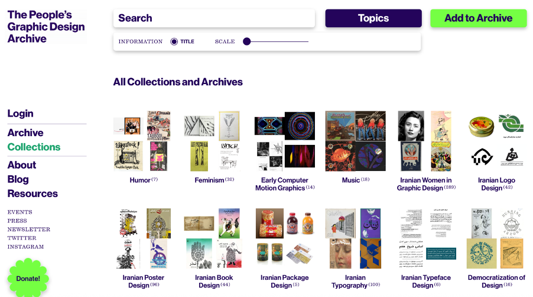The image size is (533, 297).
Task: Open Iranian Package Design collection images
Action: tap(285, 238)
